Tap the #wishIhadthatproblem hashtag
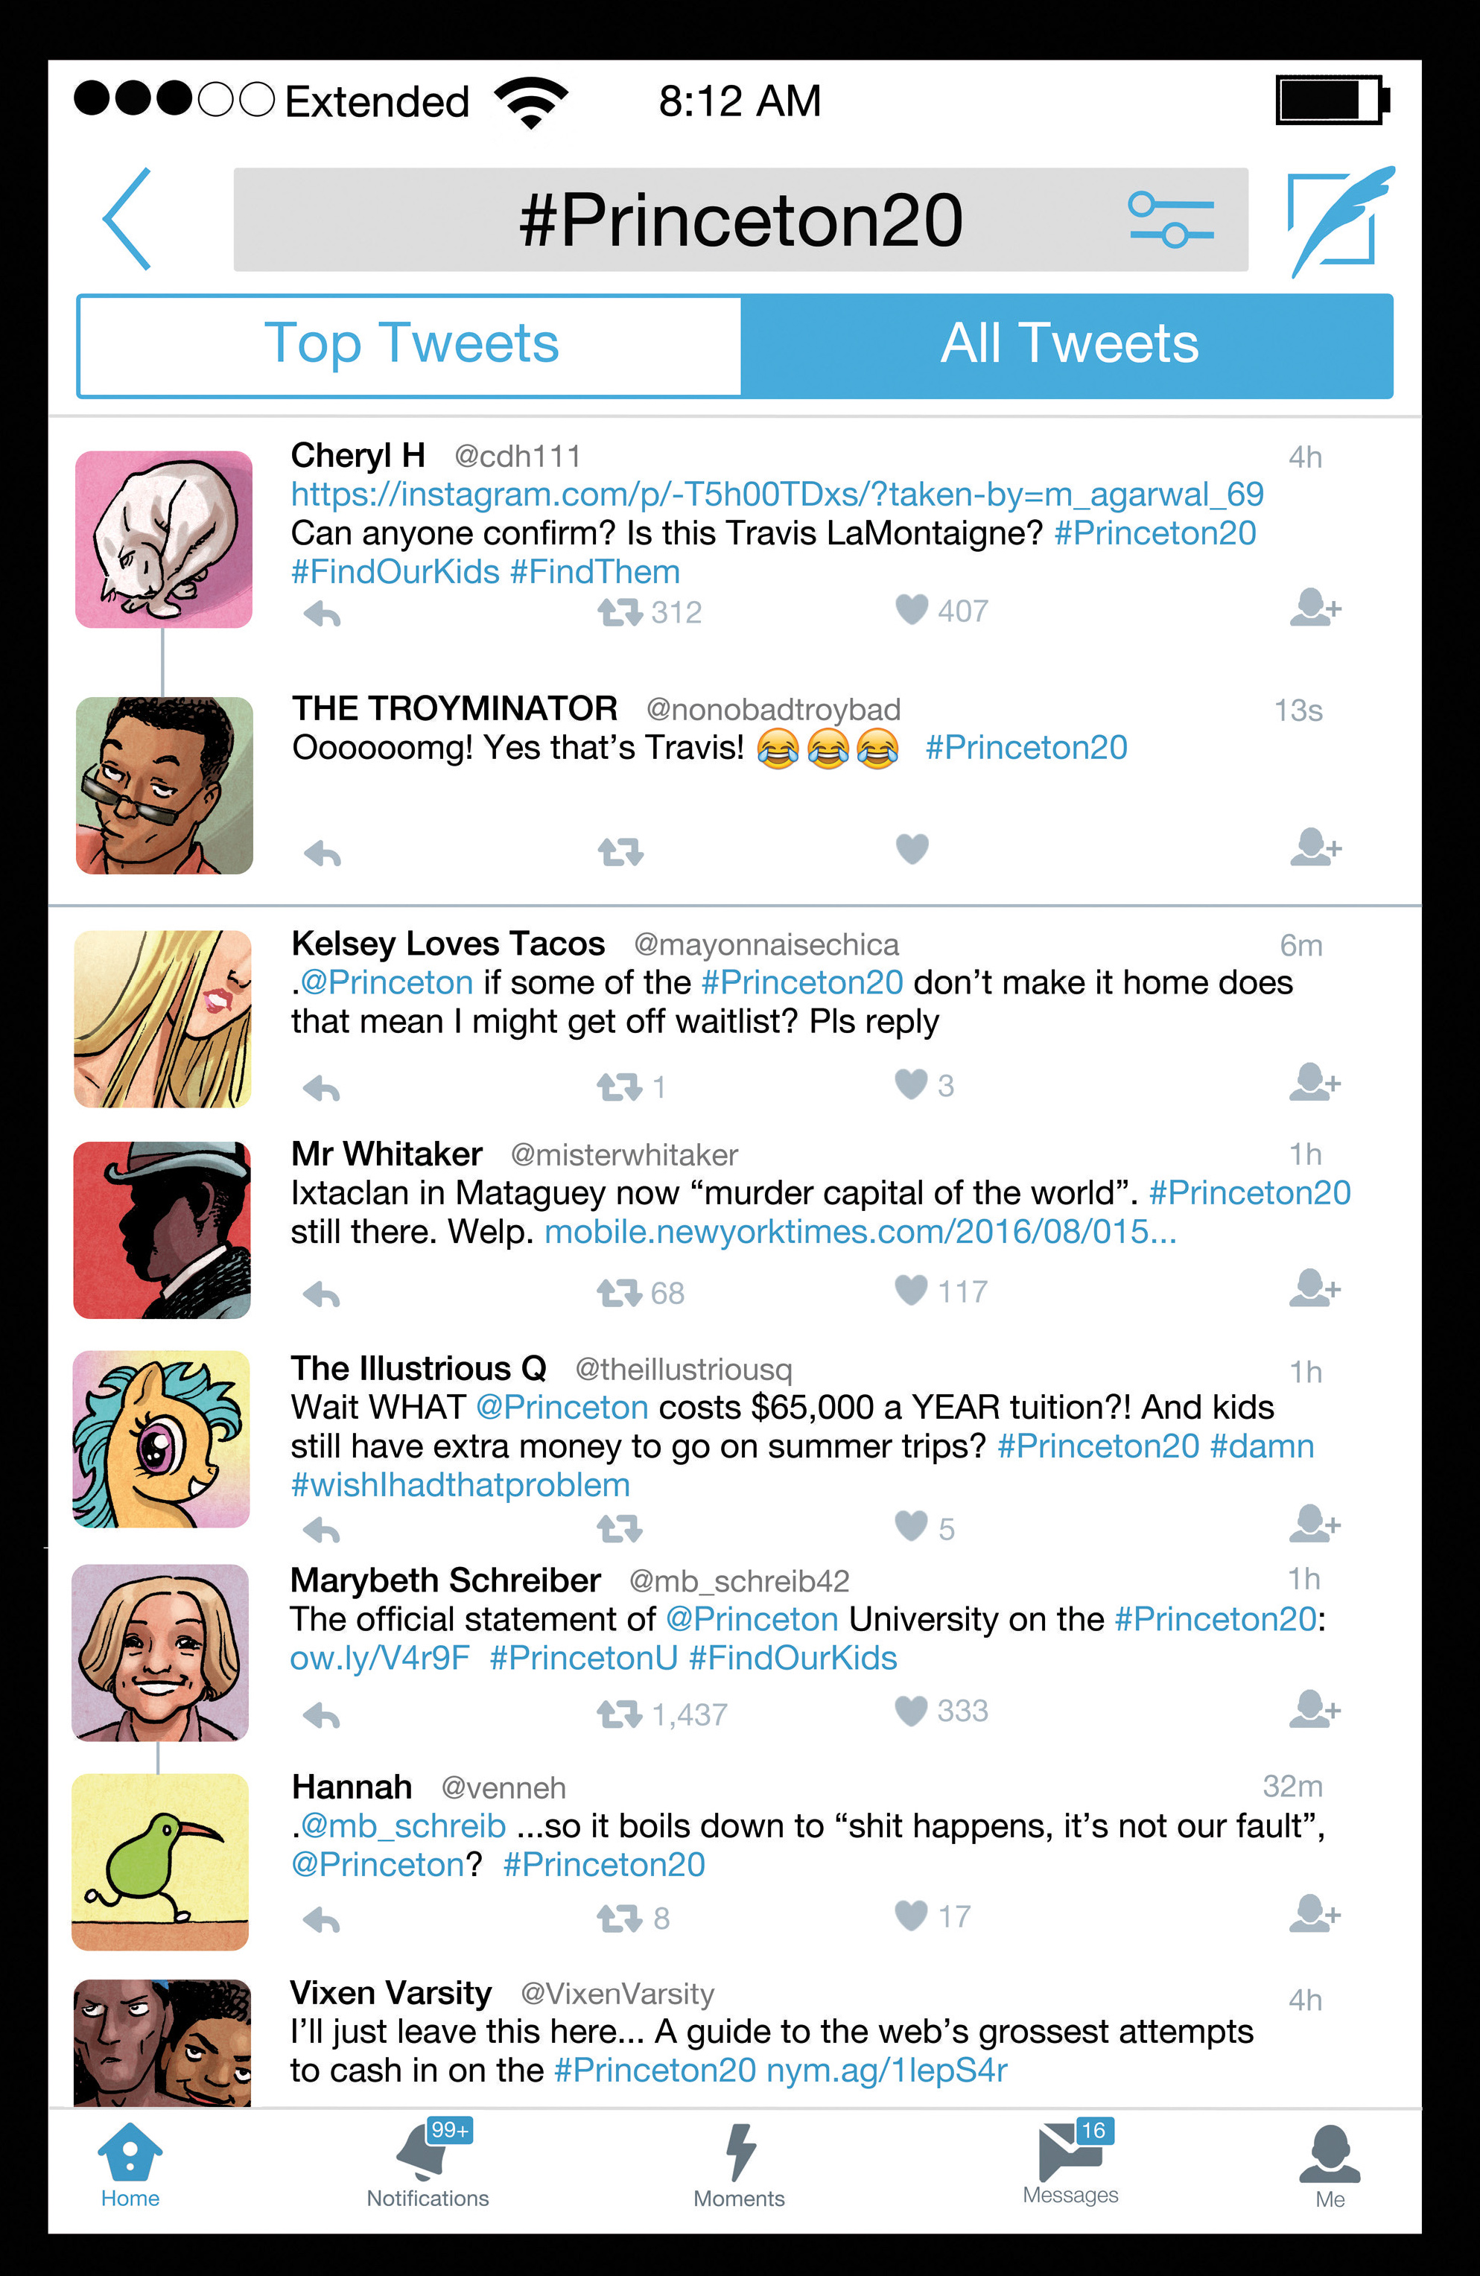Image resolution: width=1480 pixels, height=2276 pixels. tap(460, 1485)
